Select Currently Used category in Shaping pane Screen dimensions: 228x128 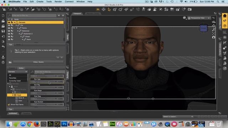click(17, 81)
